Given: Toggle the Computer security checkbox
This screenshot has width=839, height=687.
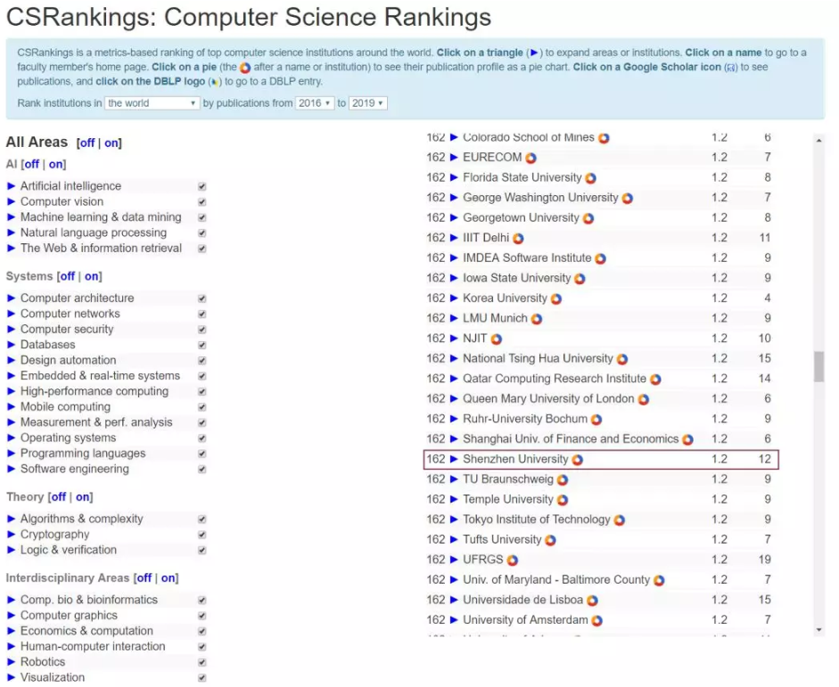Looking at the screenshot, I should 202,330.
